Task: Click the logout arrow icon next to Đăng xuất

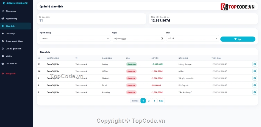Action: coord(3,73)
